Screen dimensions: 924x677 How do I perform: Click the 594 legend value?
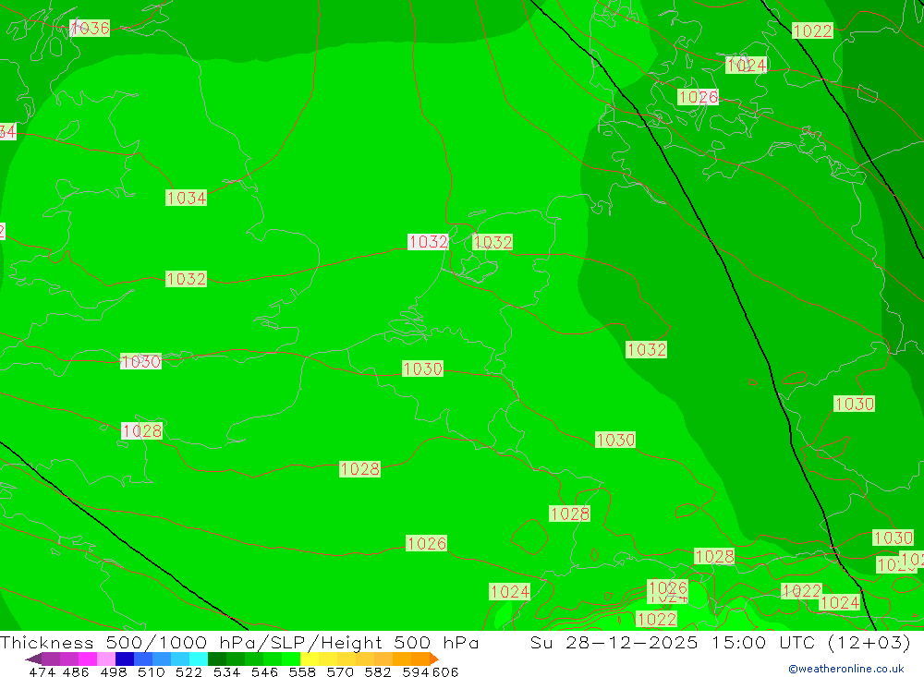point(416,671)
